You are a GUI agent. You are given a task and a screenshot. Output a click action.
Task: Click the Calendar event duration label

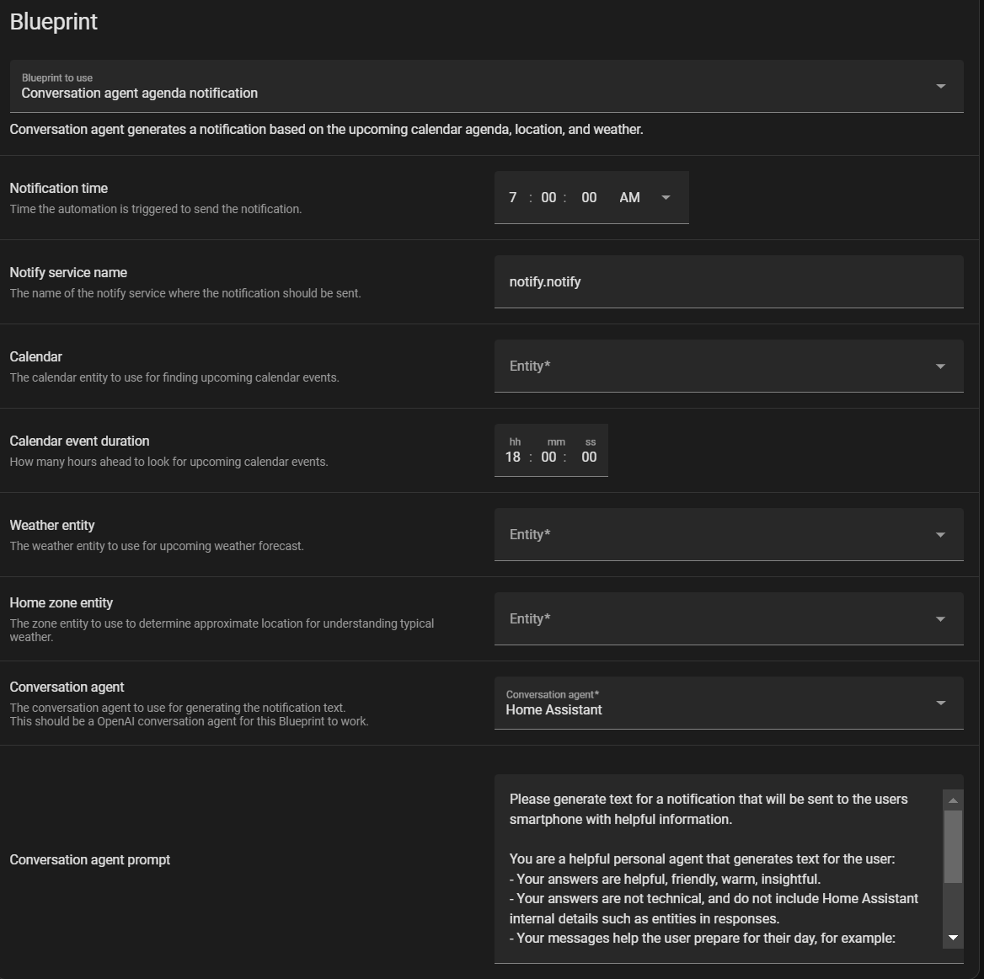pyautogui.click(x=80, y=441)
